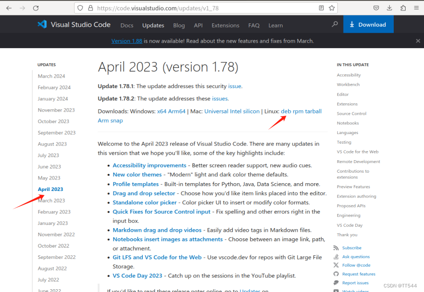Download the Mac Intel build
Screen dimensions: 424x292
236,111
